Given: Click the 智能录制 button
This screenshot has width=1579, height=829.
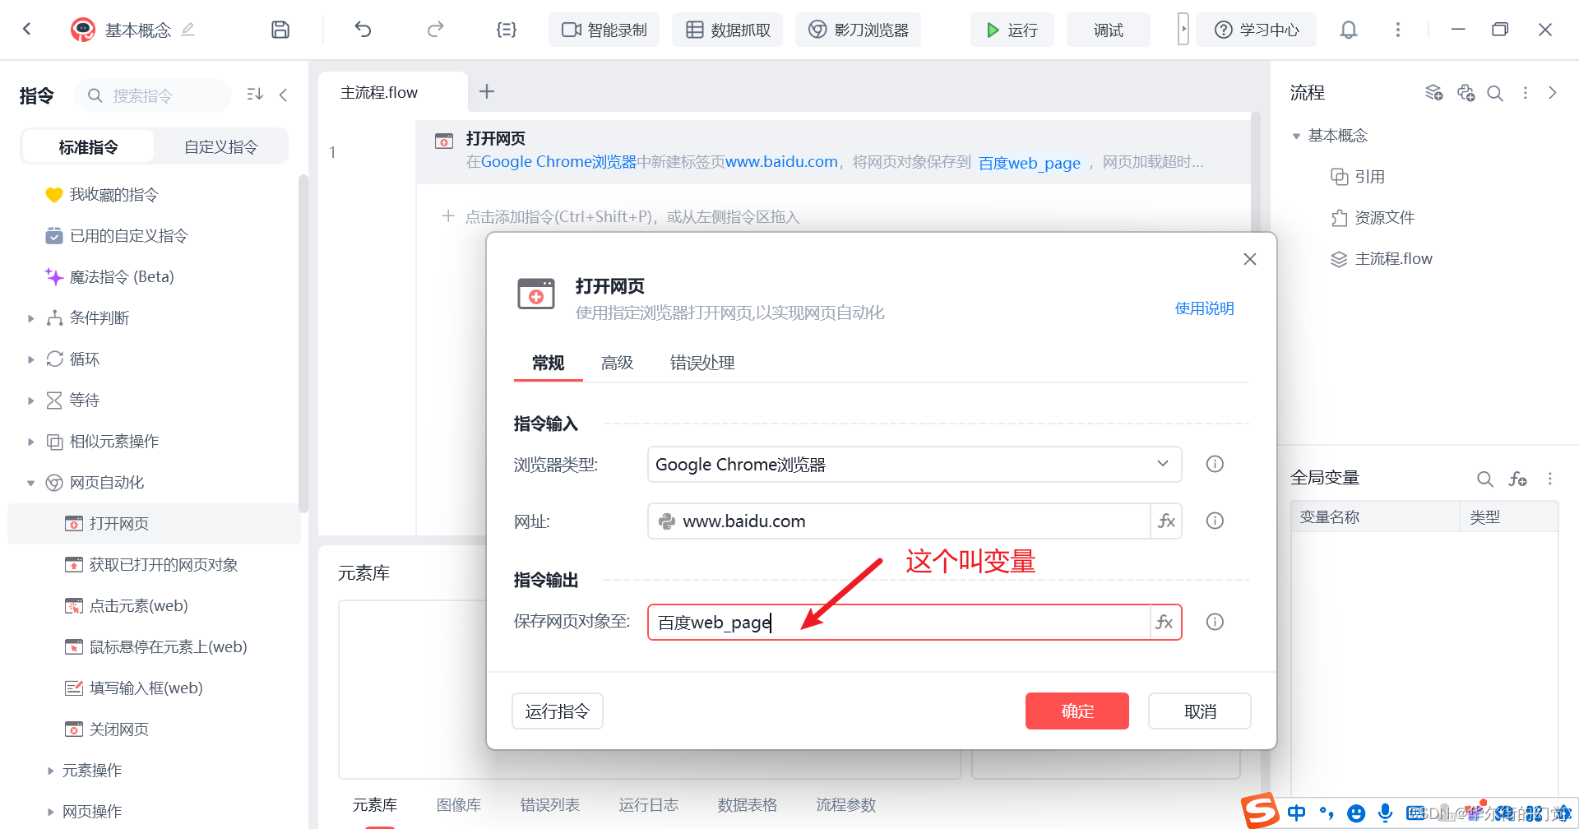Looking at the screenshot, I should click(604, 30).
